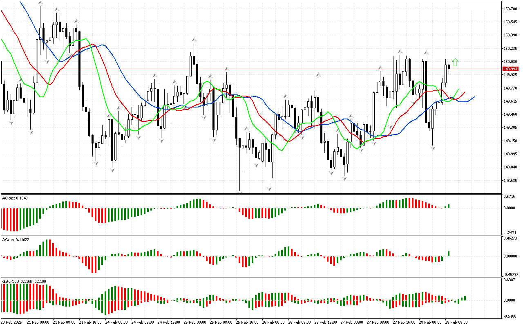Click the AOcust scale minimum -1.2931
Viewport: 523px width, 327px height.
(x=510, y=233)
